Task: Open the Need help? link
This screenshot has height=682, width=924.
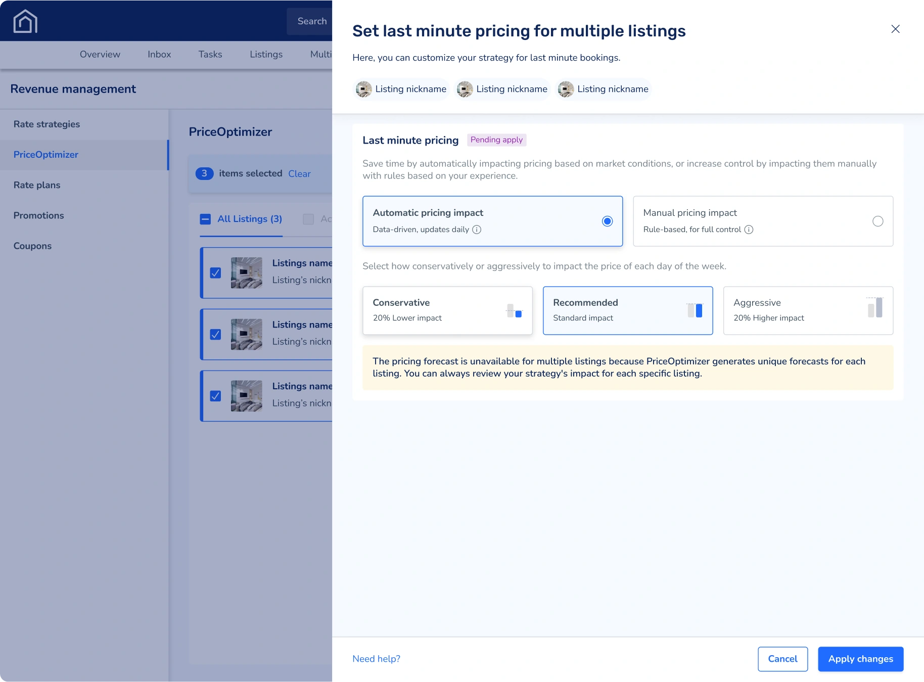Action: 376,659
